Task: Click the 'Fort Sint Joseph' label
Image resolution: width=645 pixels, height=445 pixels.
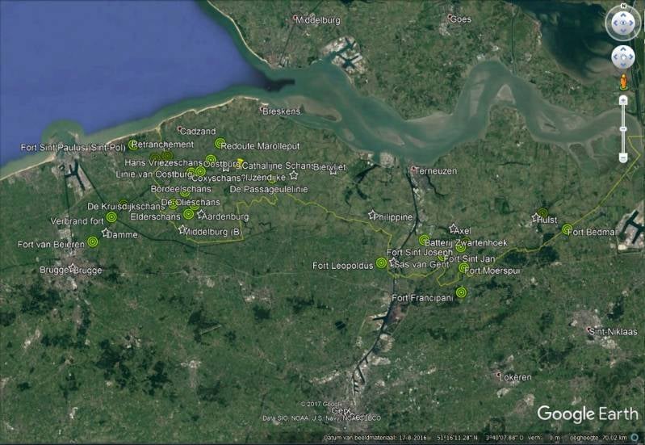Action: coord(420,252)
